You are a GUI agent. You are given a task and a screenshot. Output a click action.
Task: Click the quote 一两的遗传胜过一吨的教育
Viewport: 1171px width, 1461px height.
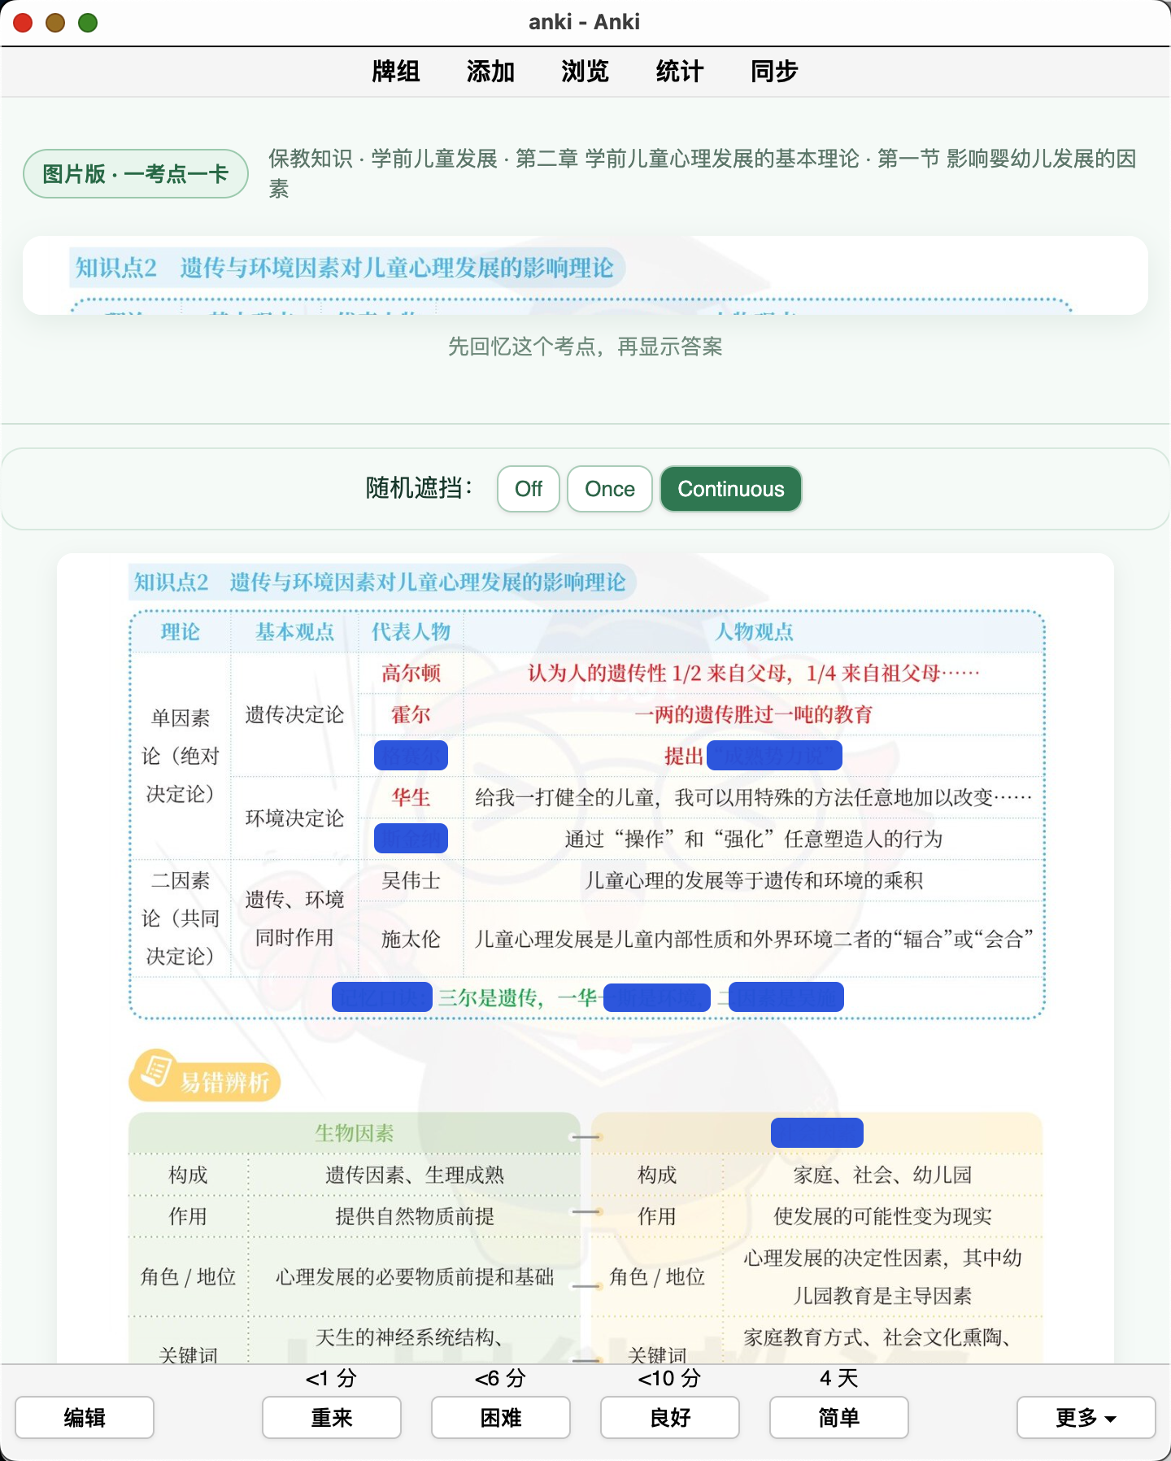(x=753, y=714)
